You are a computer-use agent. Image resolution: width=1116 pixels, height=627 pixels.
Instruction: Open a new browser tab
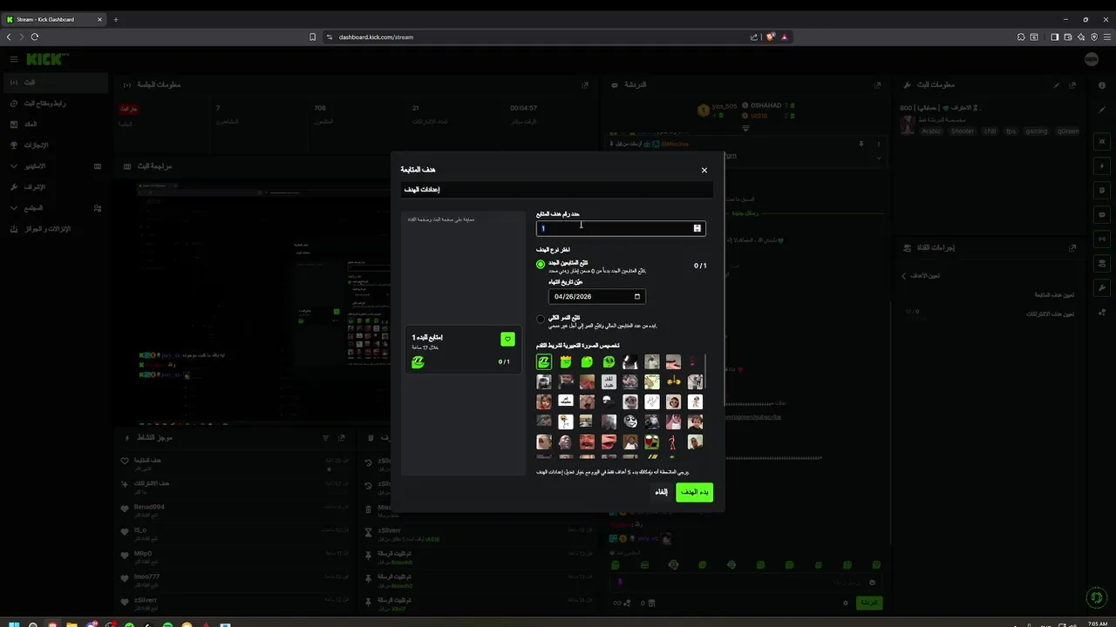116,19
